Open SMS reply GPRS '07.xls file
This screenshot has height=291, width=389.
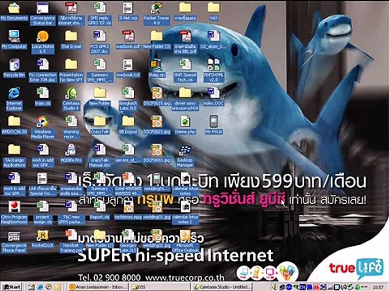pyautogui.click(x=100, y=14)
